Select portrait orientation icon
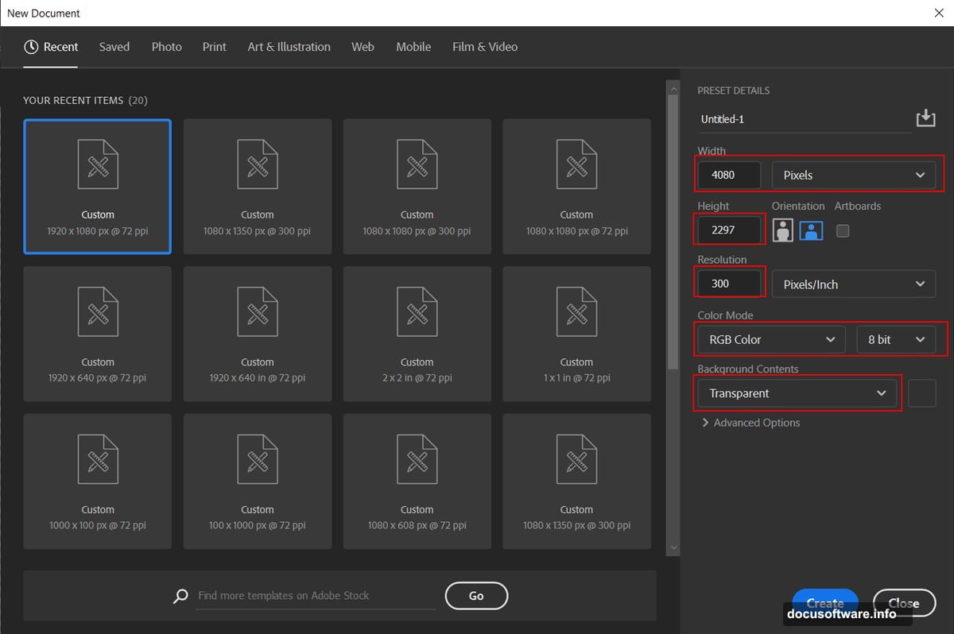 (785, 230)
